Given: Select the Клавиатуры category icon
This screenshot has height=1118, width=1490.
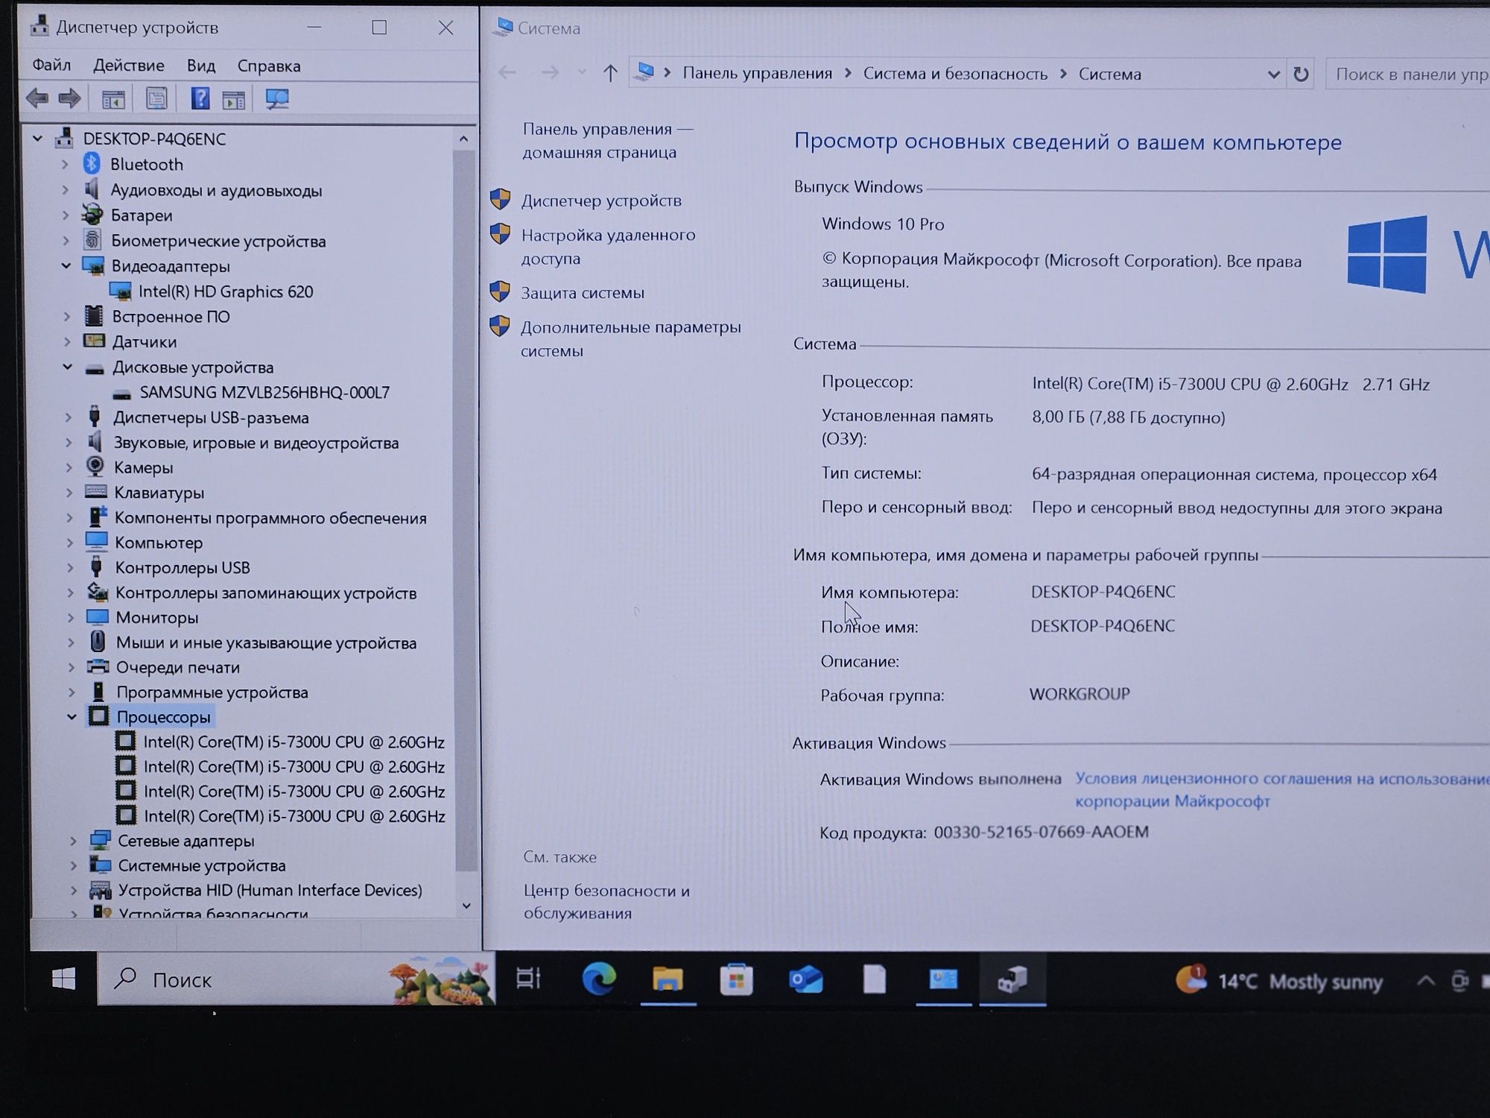Looking at the screenshot, I should (95, 492).
